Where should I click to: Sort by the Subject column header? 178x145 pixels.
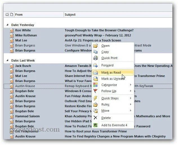(x=118, y=15)
